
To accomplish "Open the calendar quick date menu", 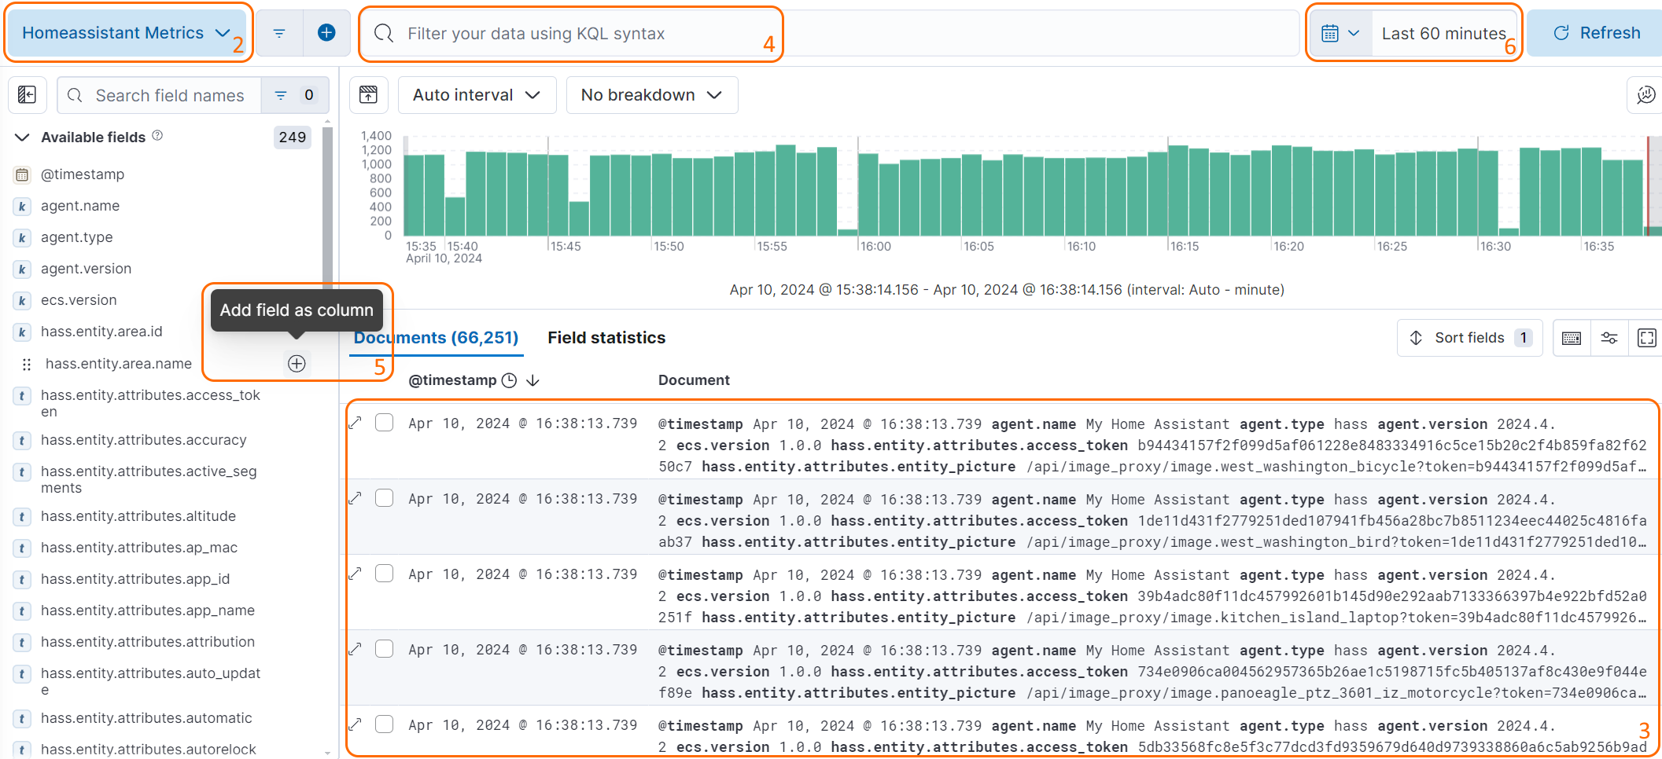I will [x=1340, y=33].
